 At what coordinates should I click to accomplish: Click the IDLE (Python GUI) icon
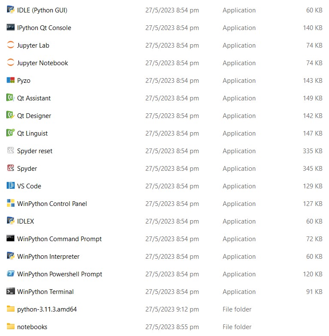click(10, 9)
